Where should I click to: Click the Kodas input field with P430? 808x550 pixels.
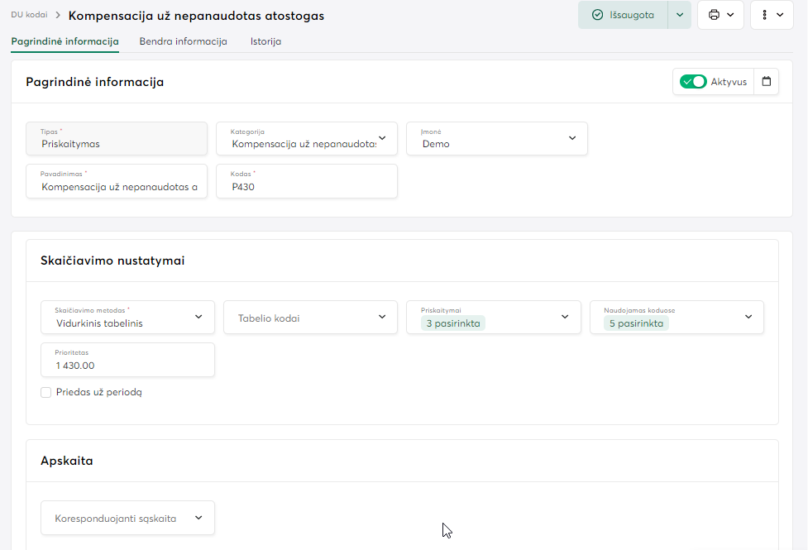coord(307,187)
